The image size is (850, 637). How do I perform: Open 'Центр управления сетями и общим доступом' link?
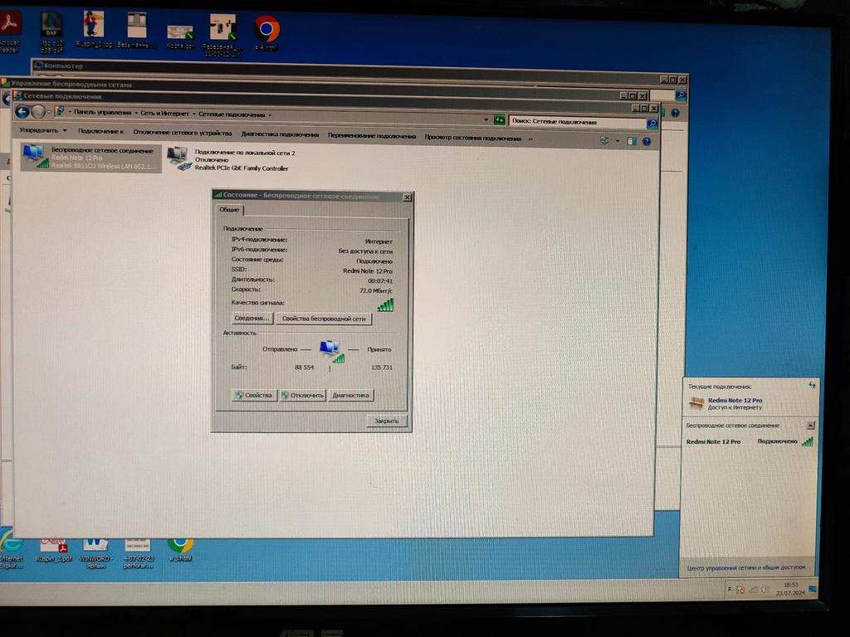[745, 568]
